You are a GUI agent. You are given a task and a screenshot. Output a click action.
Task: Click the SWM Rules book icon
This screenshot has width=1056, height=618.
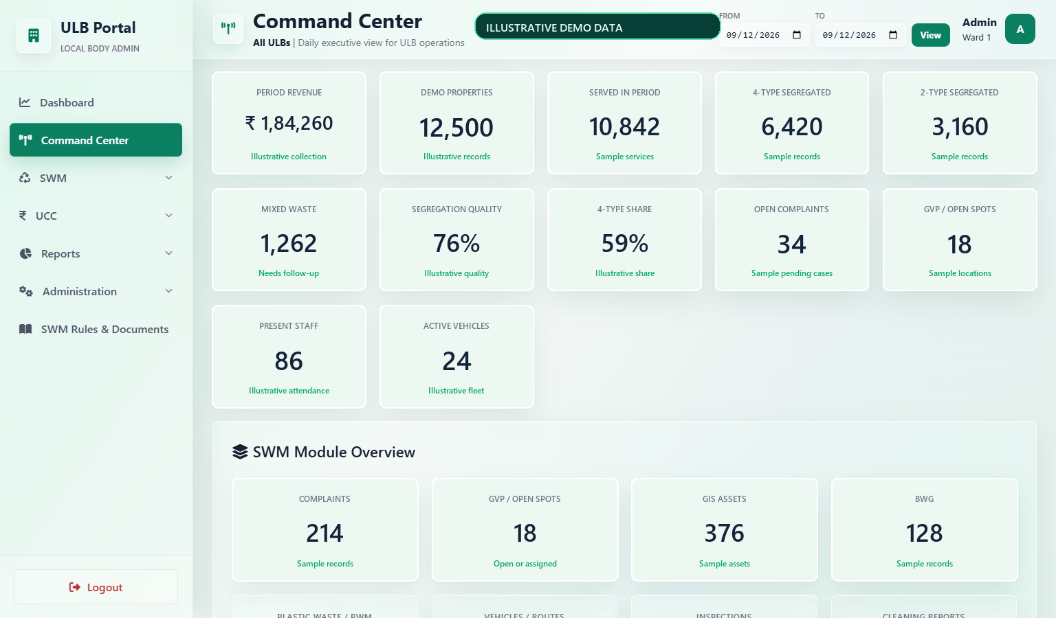tap(25, 329)
